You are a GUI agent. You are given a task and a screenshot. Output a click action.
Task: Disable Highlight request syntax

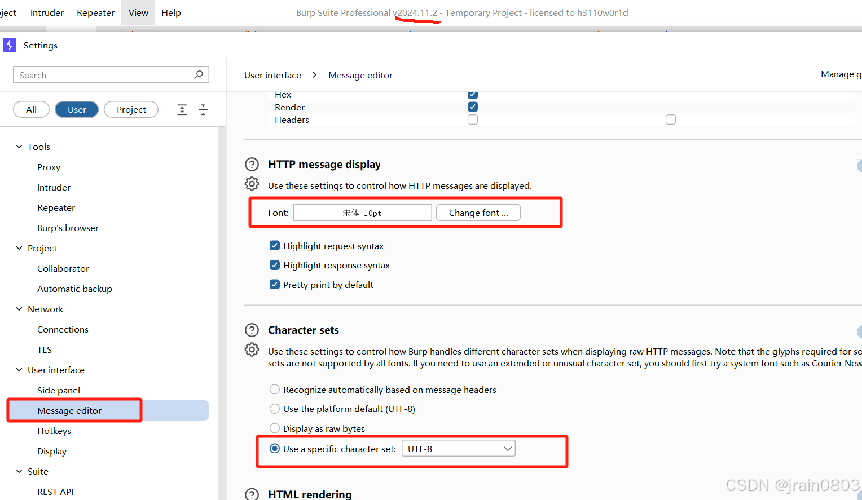(x=275, y=245)
